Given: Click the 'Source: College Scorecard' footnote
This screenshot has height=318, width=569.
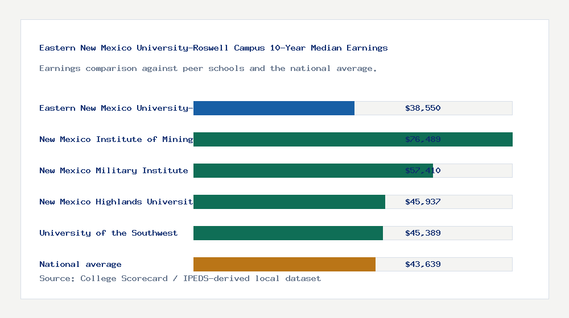Looking at the screenshot, I should point(180,278).
